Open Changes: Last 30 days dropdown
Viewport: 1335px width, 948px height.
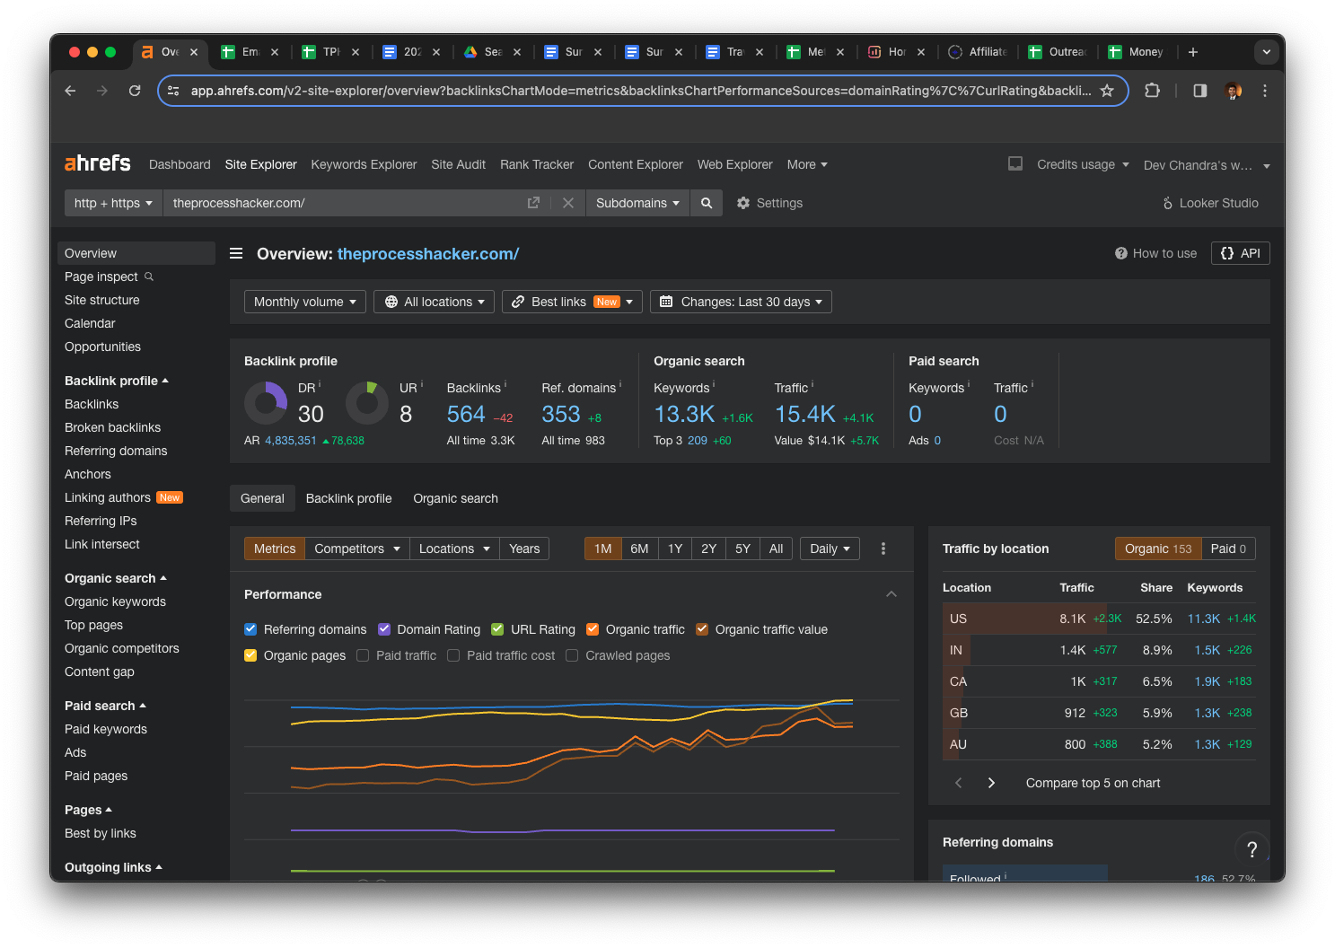click(x=741, y=302)
